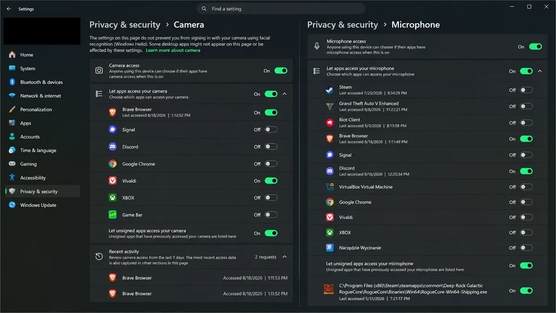This screenshot has width=556, height=313.
Task: Collapse Let apps access your microphone list
Action: (540, 71)
